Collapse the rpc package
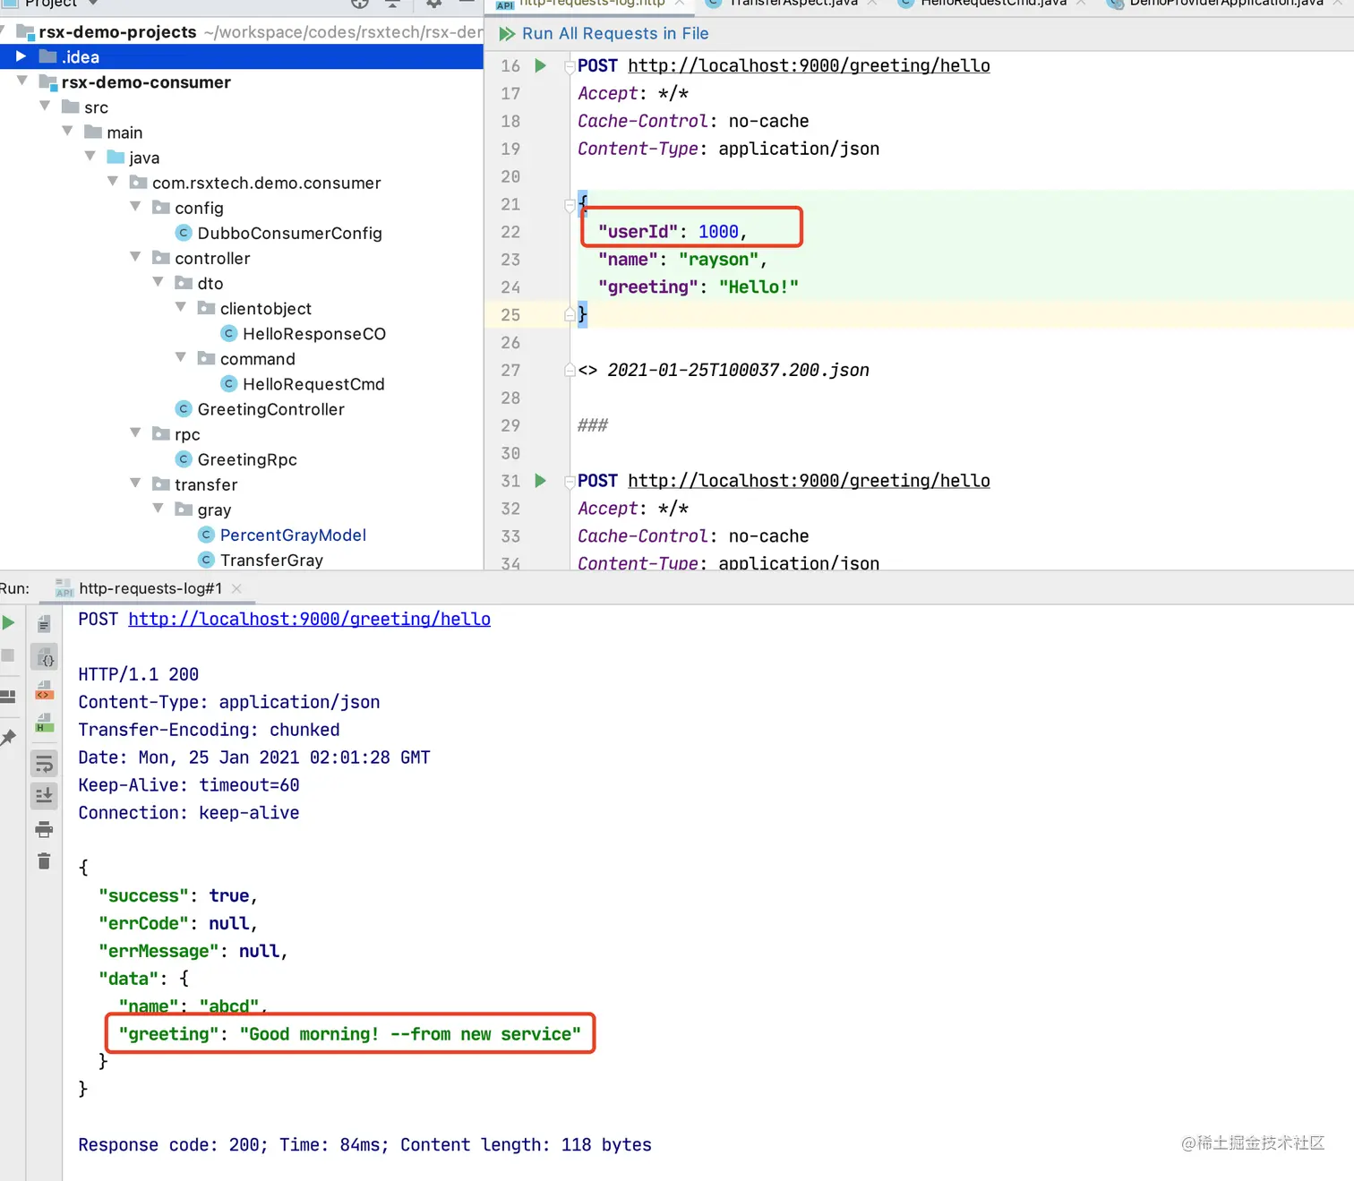This screenshot has width=1354, height=1181. pyautogui.click(x=135, y=432)
